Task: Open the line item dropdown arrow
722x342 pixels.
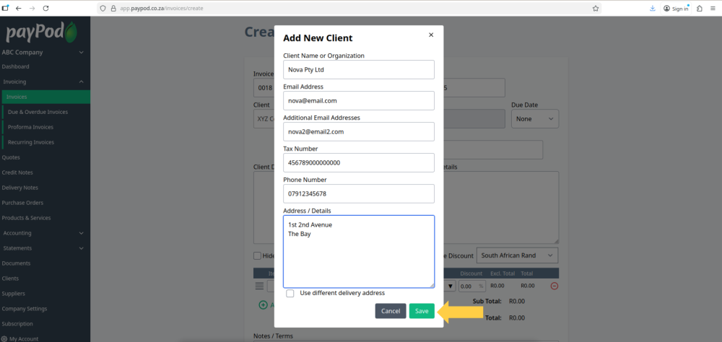Action: (450, 286)
